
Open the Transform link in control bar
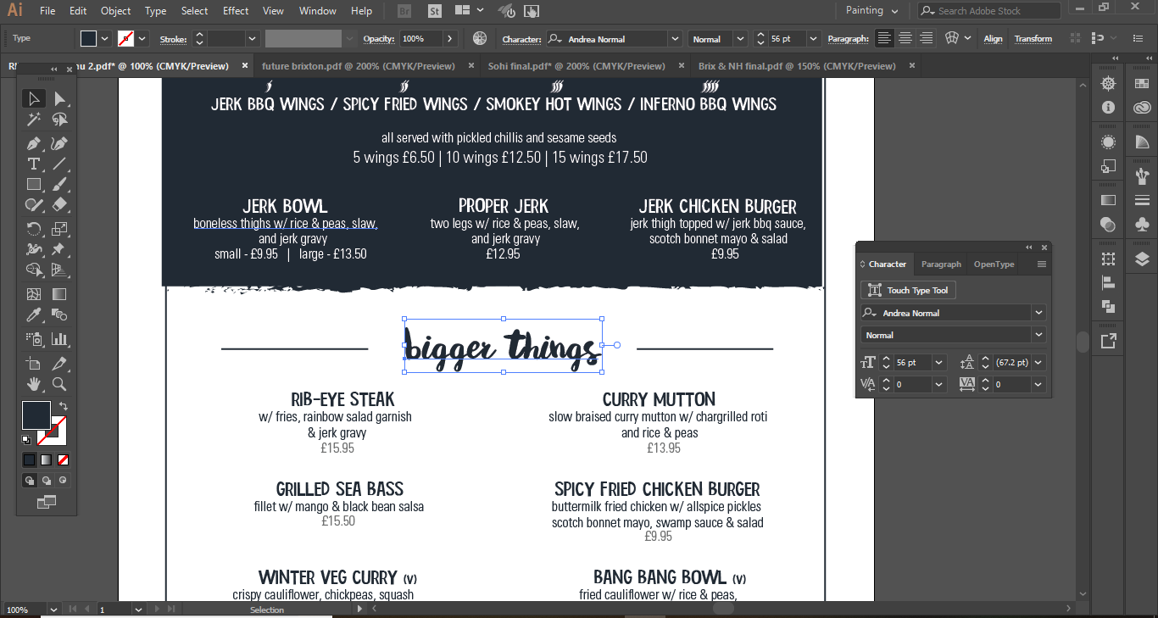tap(1033, 38)
